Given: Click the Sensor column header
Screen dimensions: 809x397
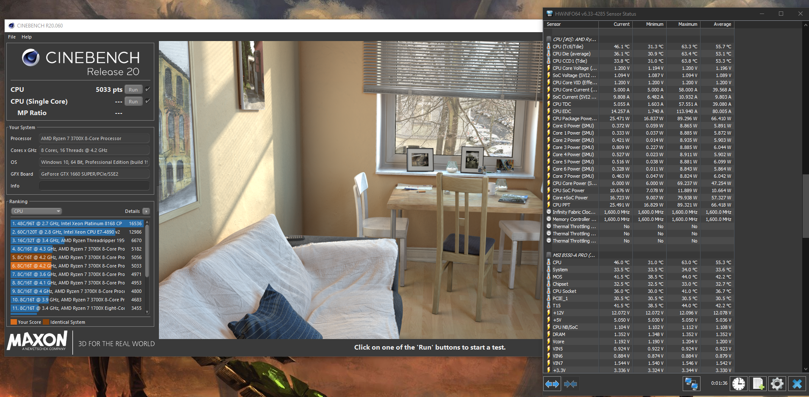Looking at the screenshot, I should click(x=571, y=24).
